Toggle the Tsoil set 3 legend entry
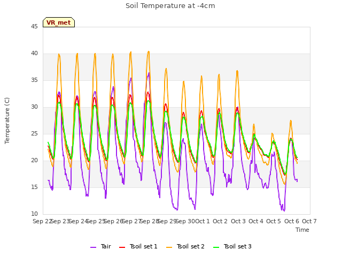 click(232, 246)
